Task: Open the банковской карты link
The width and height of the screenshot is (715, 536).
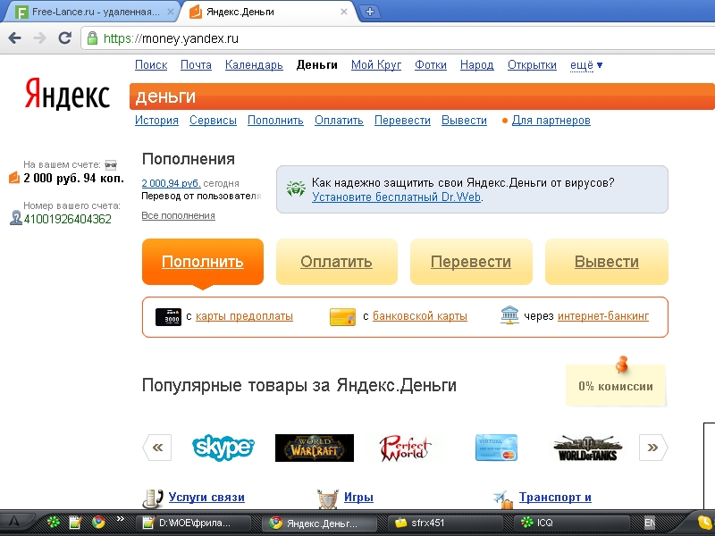Action: (420, 316)
